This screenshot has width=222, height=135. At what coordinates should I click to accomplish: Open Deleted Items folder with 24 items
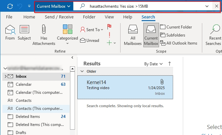pos(36,117)
